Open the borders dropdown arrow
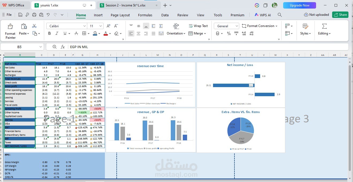This screenshot has width=353, height=182. point(89,33)
